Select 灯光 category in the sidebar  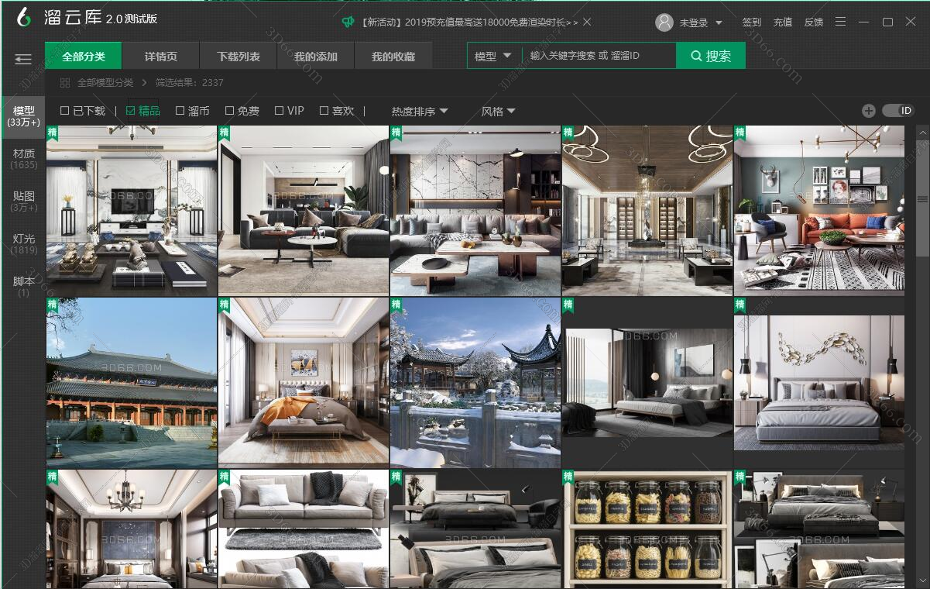(24, 244)
